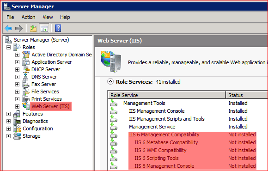This screenshot has height=171, width=268.
Task: Click the Configuration node icon
Action: click(x=17, y=128)
